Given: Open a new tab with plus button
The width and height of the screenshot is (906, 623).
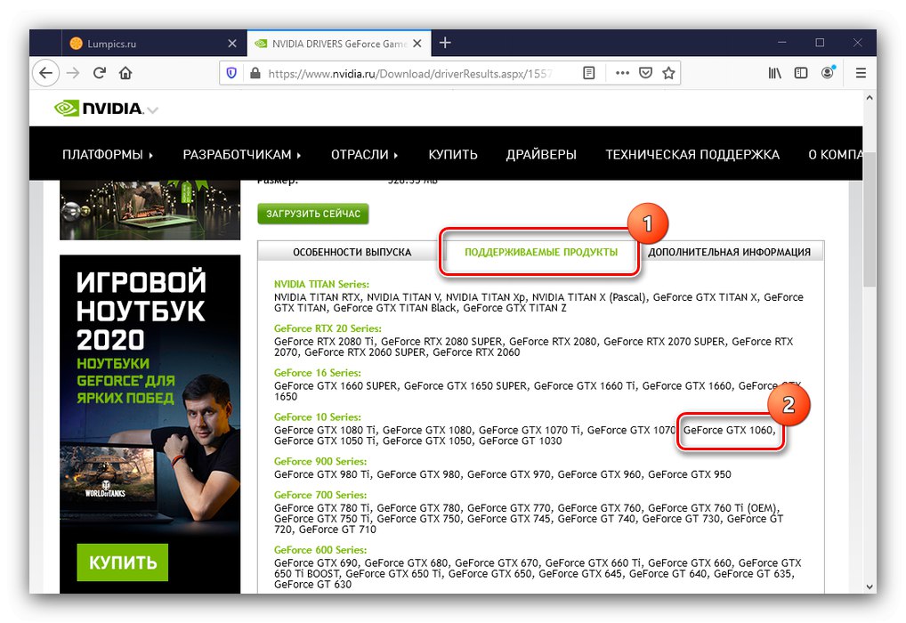Looking at the screenshot, I should coord(445,43).
